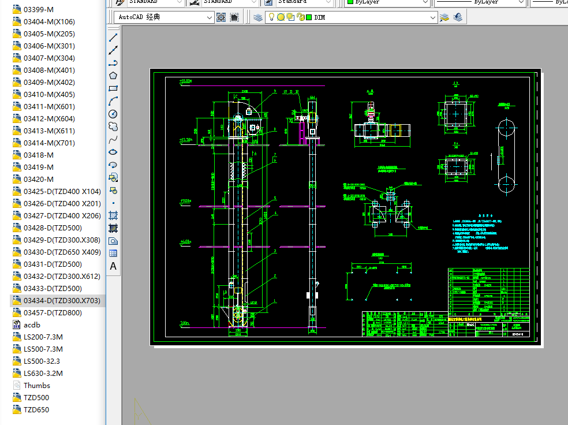Toggle the lock on DIM layer
The image size is (568, 425).
[x=300, y=17]
